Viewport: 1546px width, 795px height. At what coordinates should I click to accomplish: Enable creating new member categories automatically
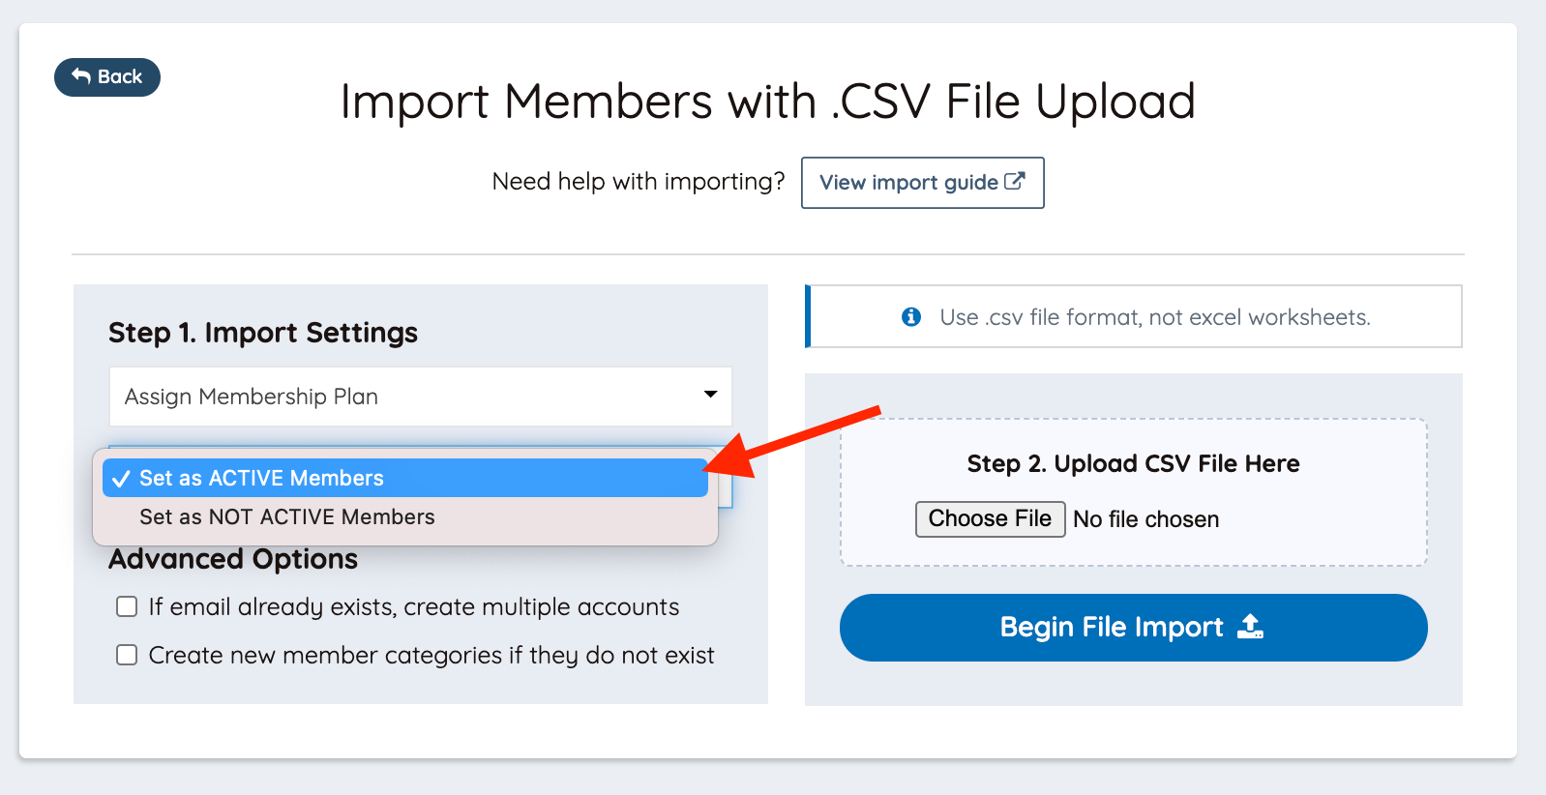coord(127,655)
